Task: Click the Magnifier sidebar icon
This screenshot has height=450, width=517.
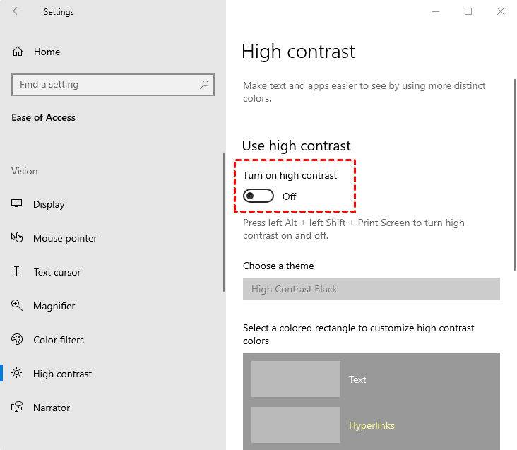Action: [18, 306]
